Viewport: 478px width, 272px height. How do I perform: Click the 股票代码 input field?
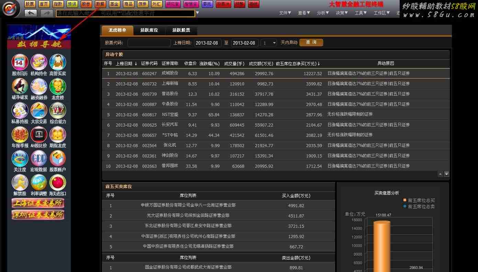pos(149,43)
